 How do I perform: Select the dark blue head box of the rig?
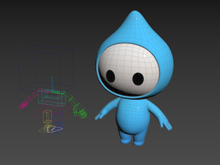click(46, 69)
